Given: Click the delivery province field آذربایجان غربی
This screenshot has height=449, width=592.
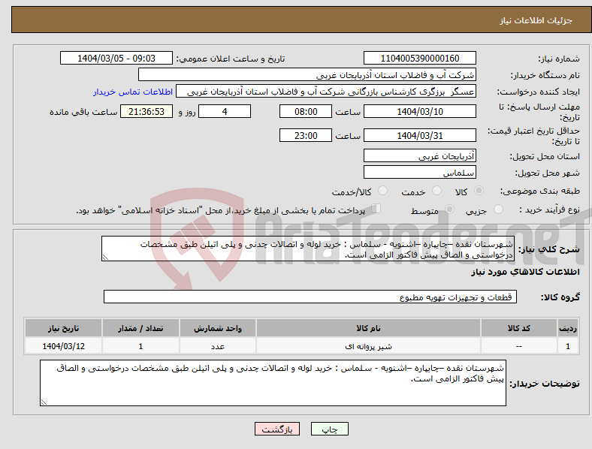Looking at the screenshot, I should (419, 156).
